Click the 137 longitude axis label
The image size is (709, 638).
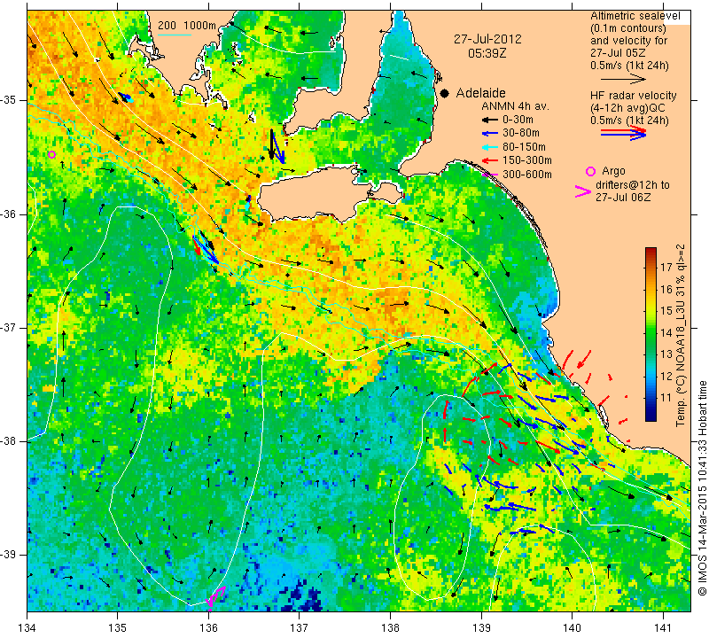(x=300, y=628)
